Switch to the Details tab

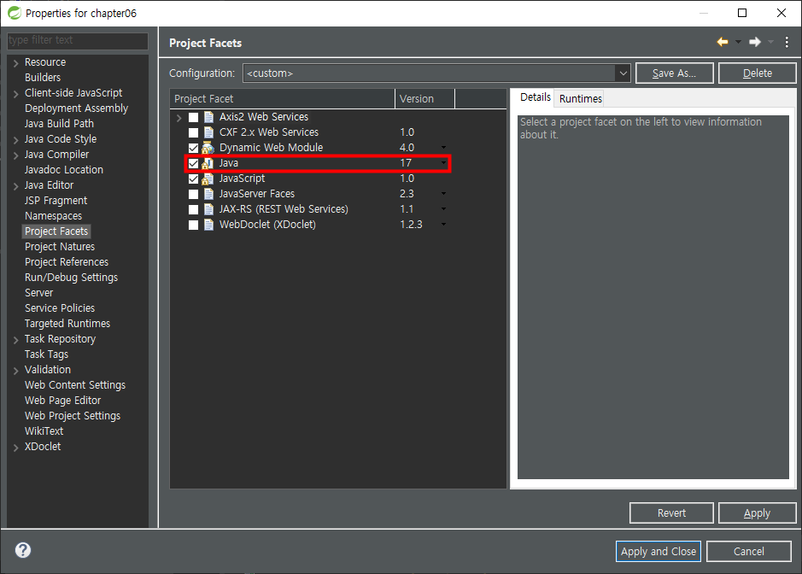[x=535, y=97]
